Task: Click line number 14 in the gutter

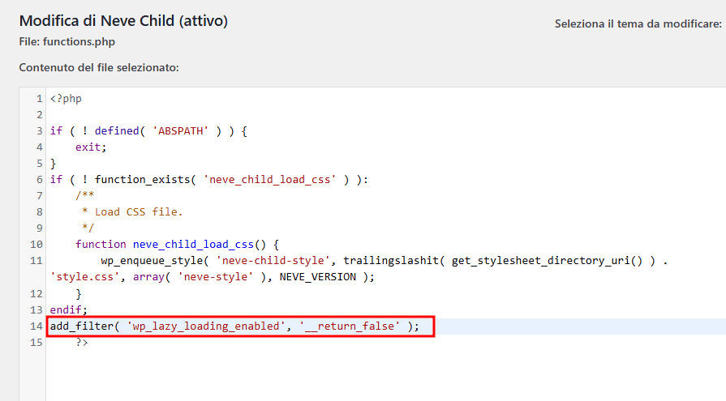Action: point(37,326)
